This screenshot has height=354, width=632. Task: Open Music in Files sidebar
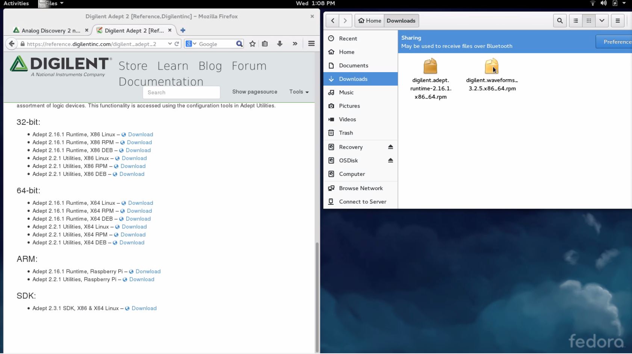pyautogui.click(x=360, y=92)
